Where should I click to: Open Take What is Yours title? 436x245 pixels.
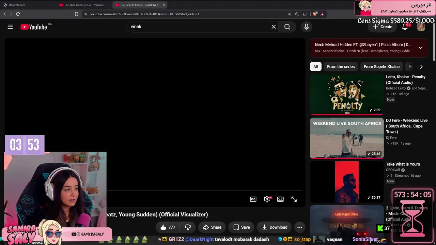point(403,164)
